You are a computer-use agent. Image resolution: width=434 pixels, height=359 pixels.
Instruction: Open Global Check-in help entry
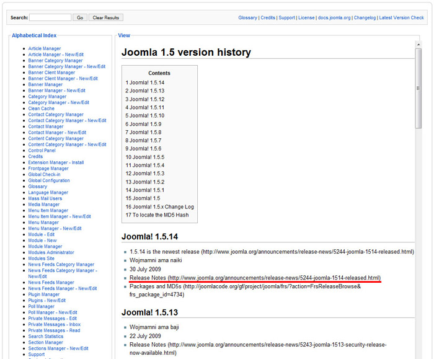tap(44, 174)
